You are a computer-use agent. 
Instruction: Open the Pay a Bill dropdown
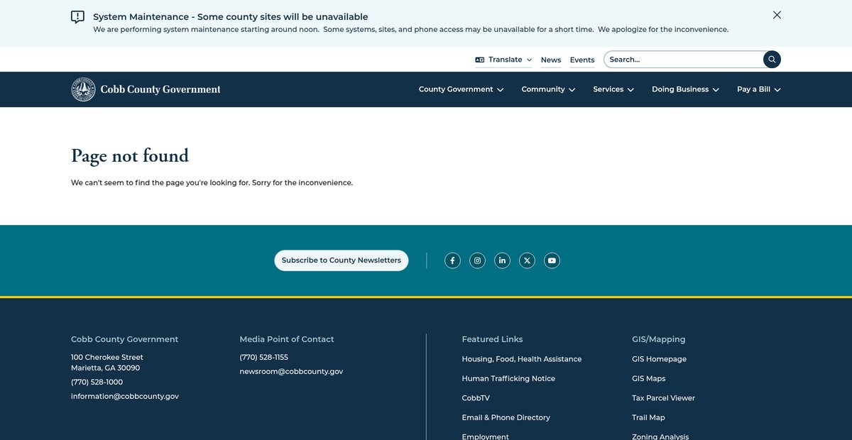(x=758, y=89)
